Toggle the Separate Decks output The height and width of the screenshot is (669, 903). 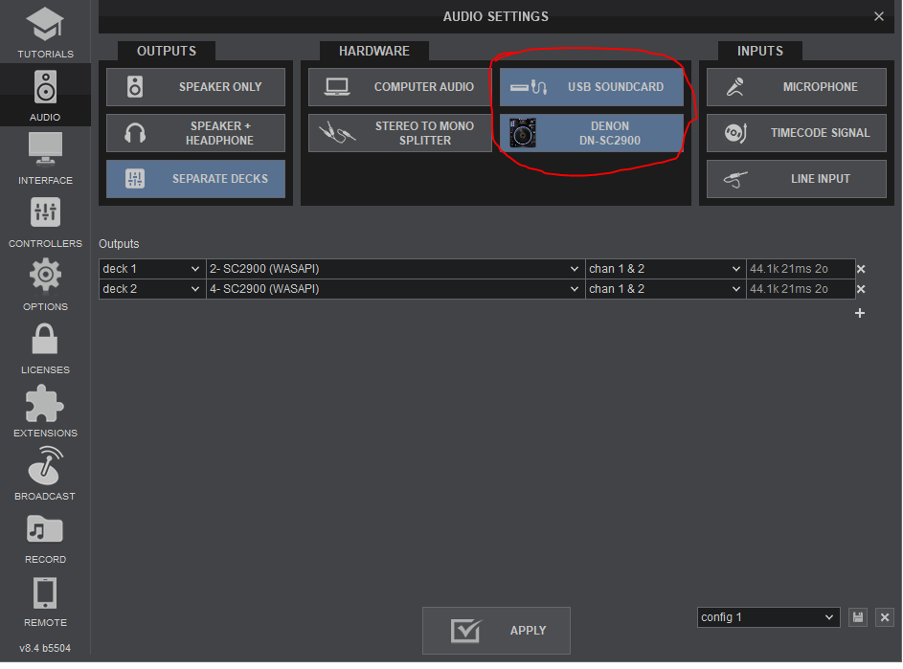pyautogui.click(x=195, y=179)
